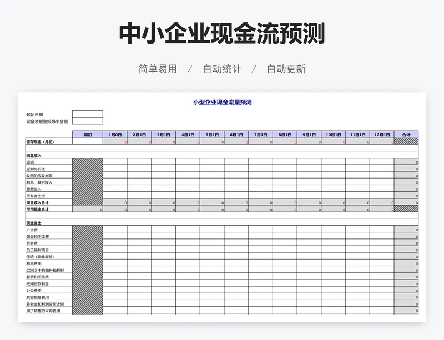
Task: Click the 合计 cell in 办公费用 row
Action: [x=406, y=290]
